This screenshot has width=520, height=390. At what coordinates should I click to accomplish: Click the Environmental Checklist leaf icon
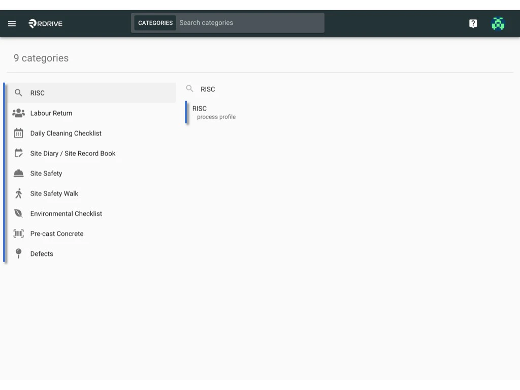pyautogui.click(x=18, y=213)
